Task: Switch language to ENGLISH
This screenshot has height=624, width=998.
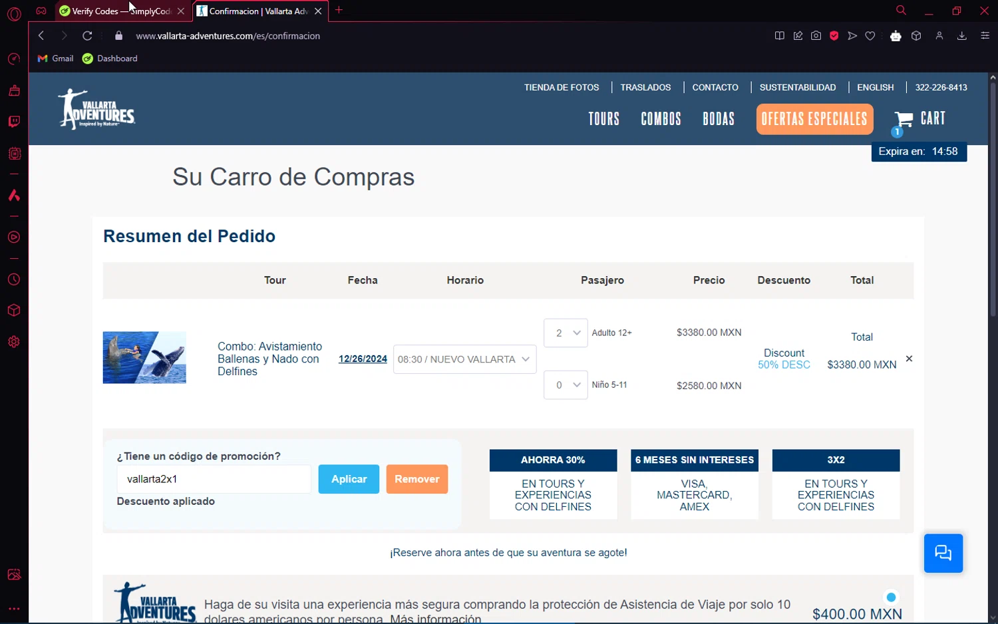Action: pyautogui.click(x=876, y=87)
